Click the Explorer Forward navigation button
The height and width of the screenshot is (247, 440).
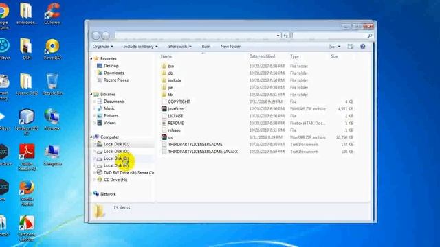point(105,36)
